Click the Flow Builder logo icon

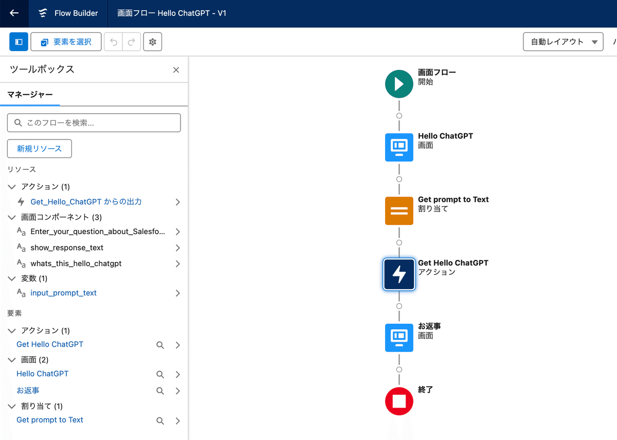pos(43,13)
